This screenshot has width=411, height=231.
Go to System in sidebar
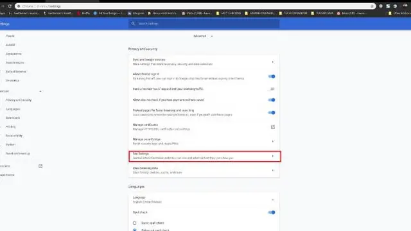click(11, 144)
